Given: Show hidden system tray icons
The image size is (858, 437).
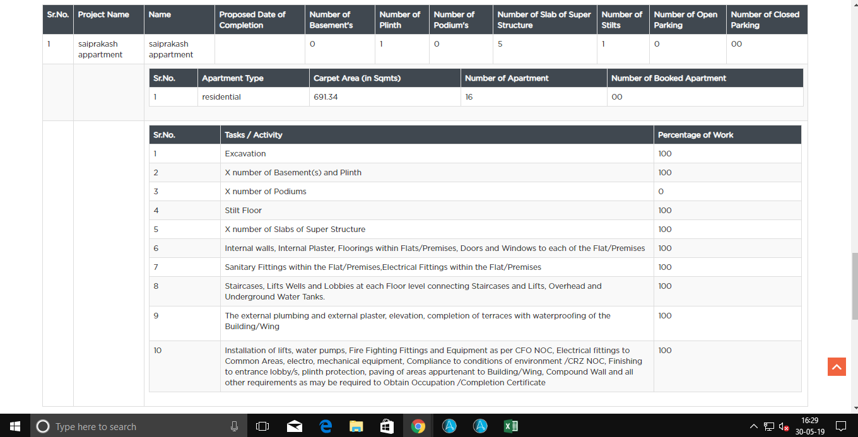Looking at the screenshot, I should point(754,426).
